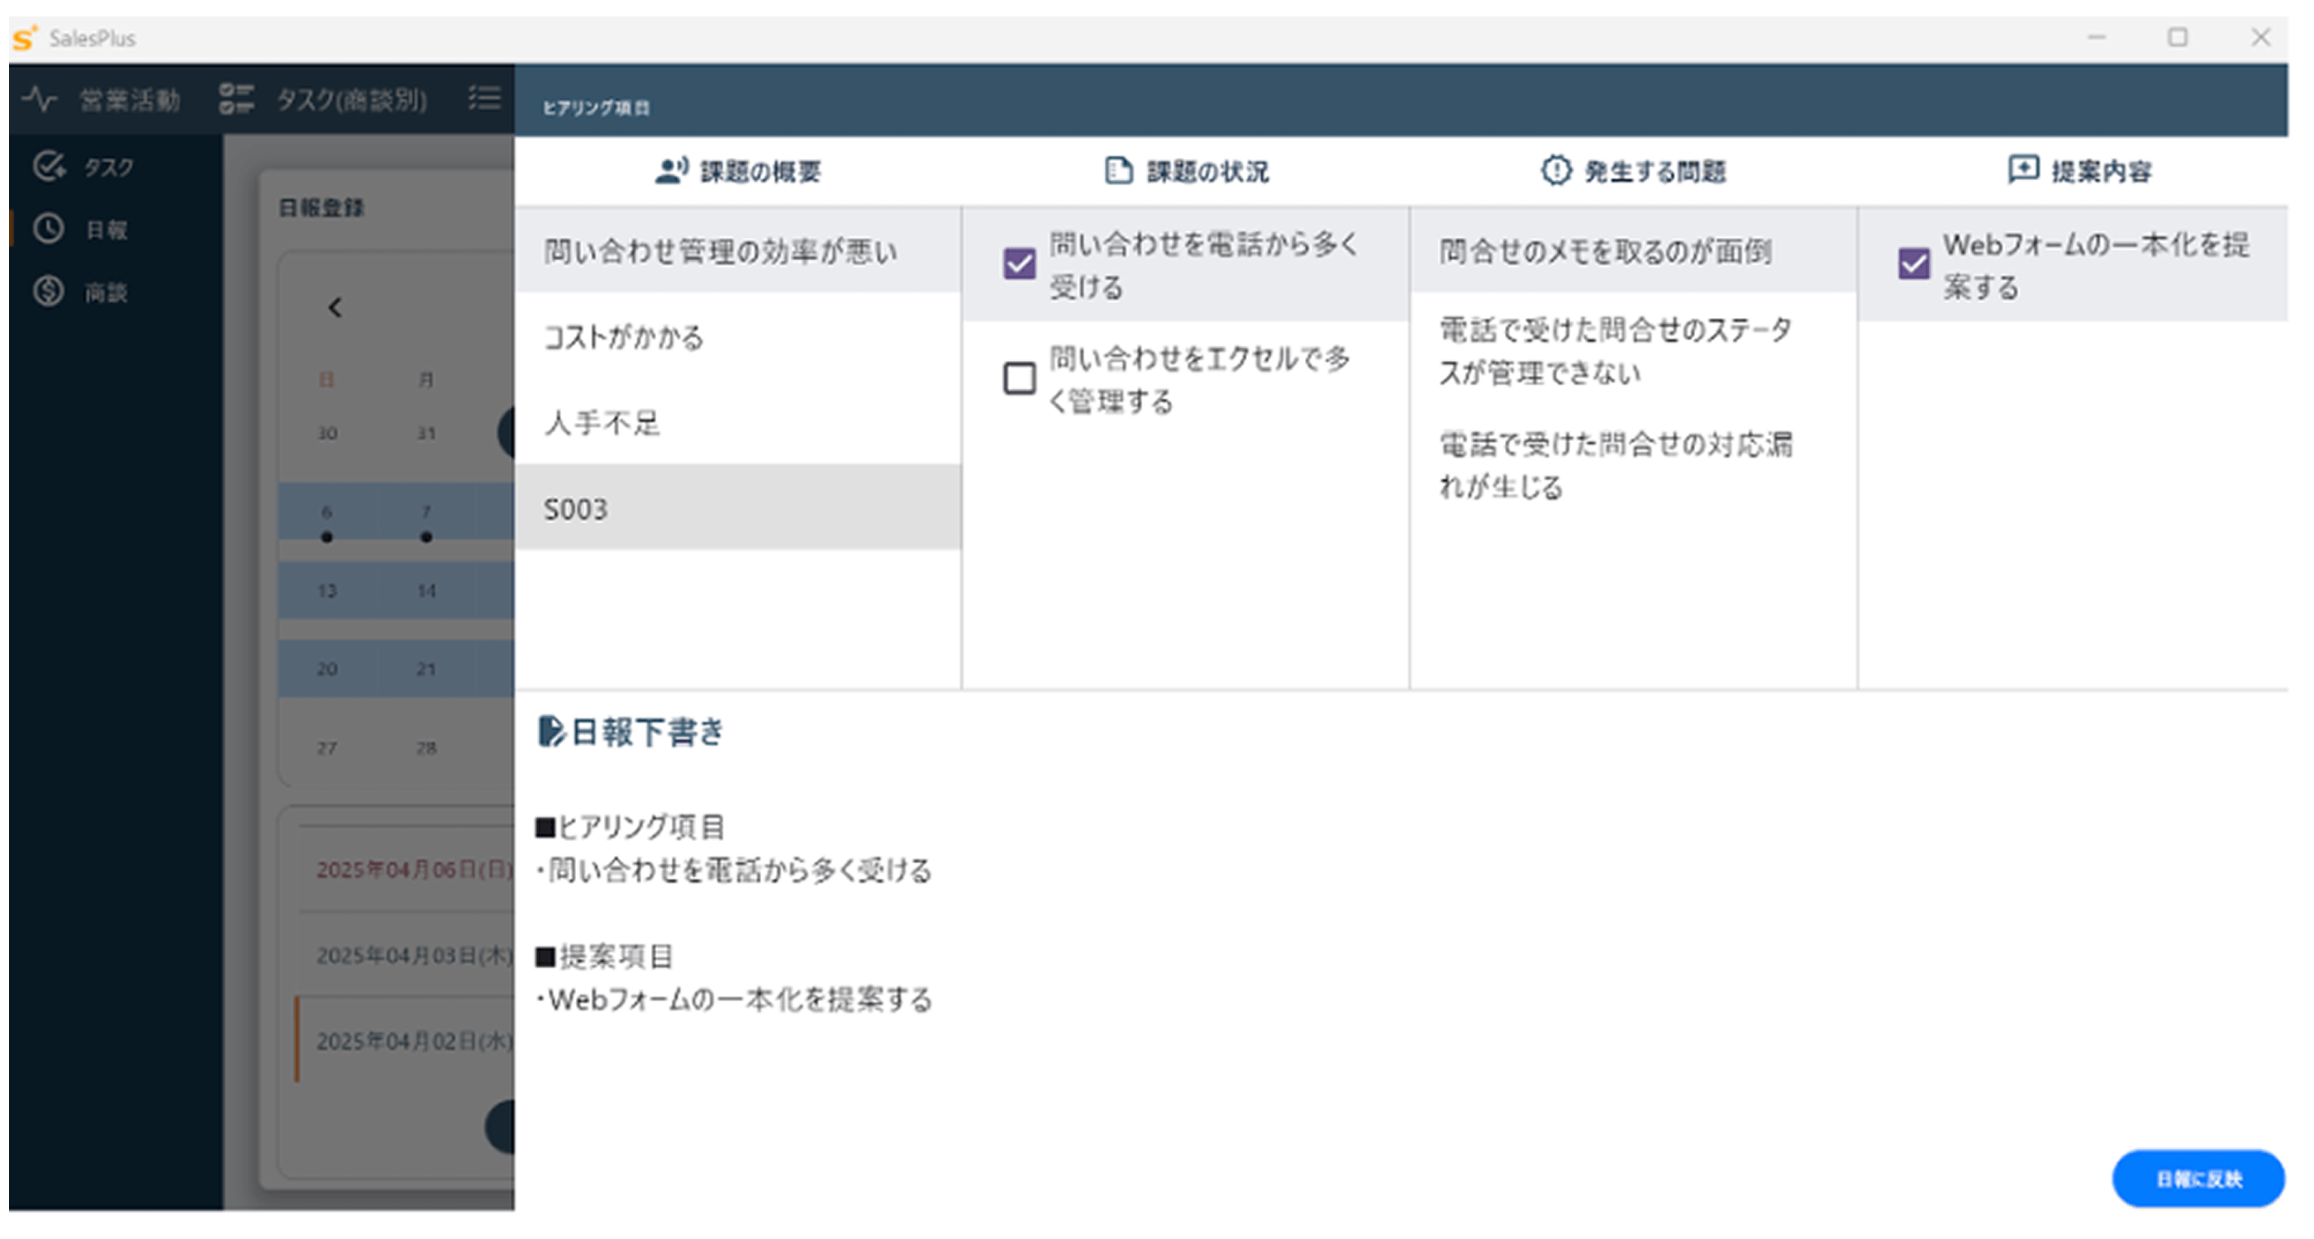The image size is (2314, 1239).
Task: Maximize the SalesPlus window
Action: (x=2178, y=38)
